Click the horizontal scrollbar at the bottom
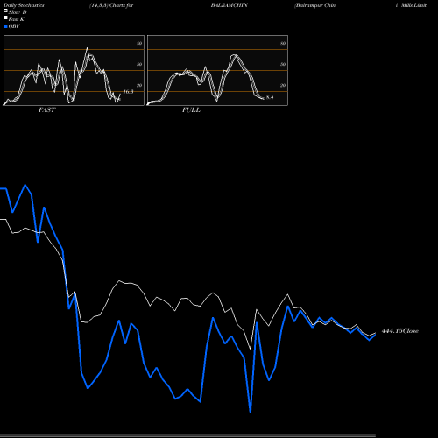This screenshot has width=438, height=438. point(187,436)
